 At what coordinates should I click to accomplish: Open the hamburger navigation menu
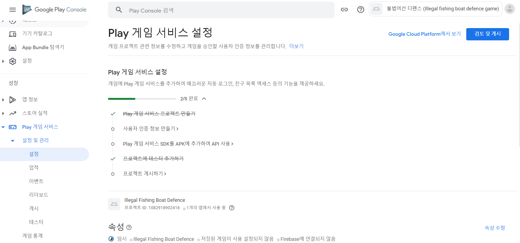pyautogui.click(x=13, y=10)
